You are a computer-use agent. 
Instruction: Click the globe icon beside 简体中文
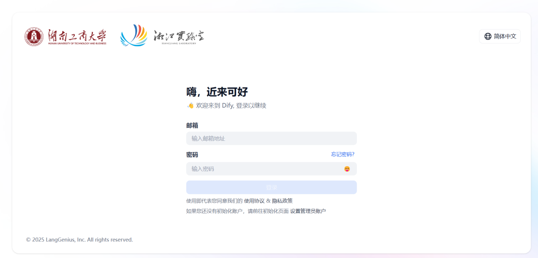click(487, 36)
